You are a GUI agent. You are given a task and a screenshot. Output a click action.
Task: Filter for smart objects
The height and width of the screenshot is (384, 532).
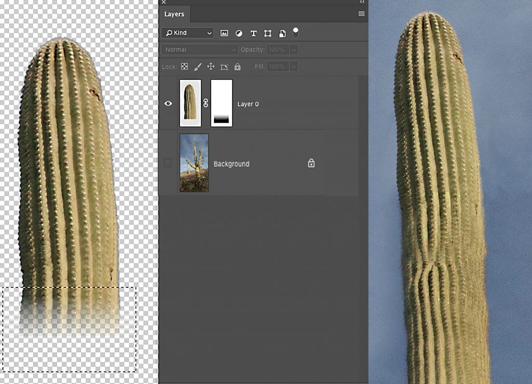point(281,33)
